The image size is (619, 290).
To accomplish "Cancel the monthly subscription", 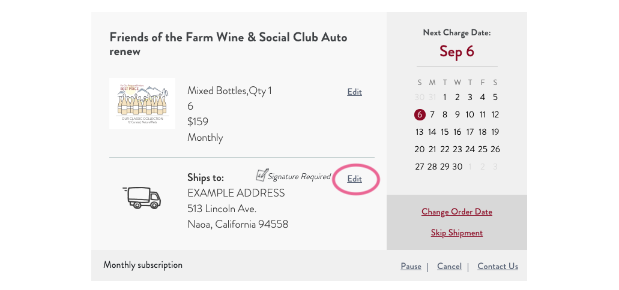I will click(449, 266).
